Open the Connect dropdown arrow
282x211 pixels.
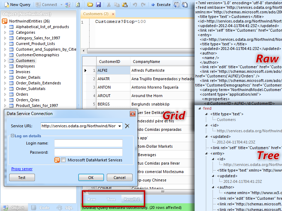(61, 5)
